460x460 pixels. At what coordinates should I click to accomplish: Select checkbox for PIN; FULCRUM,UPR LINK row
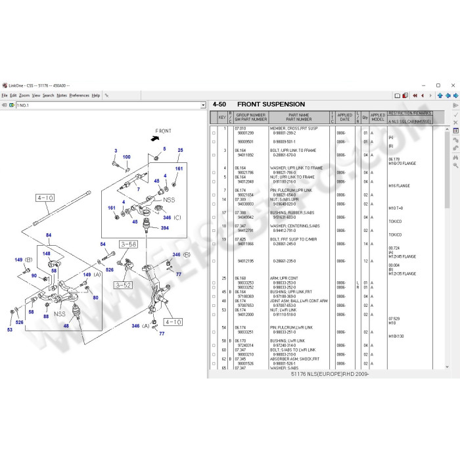point(214,195)
